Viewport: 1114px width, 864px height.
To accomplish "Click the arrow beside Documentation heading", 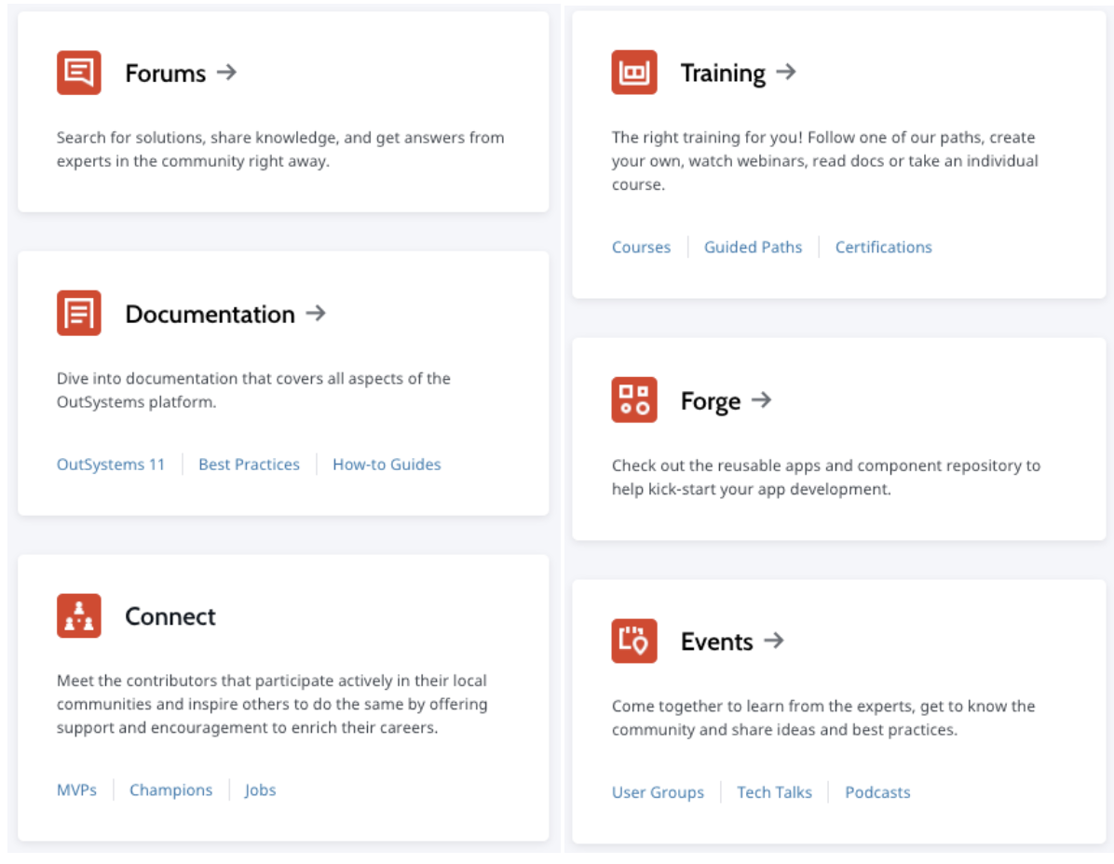I will pyautogui.click(x=316, y=313).
